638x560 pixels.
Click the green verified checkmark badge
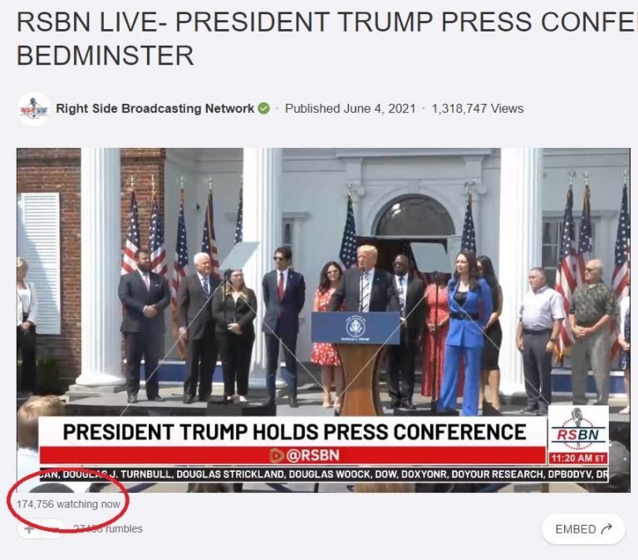[264, 109]
